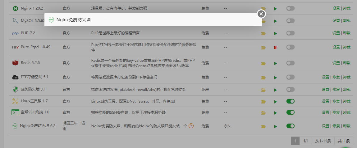
Task: Open folder icon for PHP-7.2
Action: [263, 33]
